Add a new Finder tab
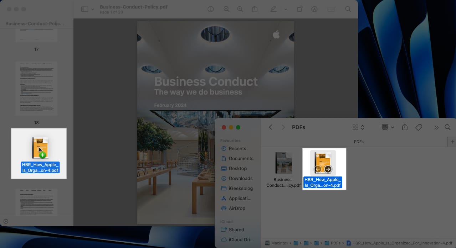This screenshot has width=456, height=248. (451, 142)
